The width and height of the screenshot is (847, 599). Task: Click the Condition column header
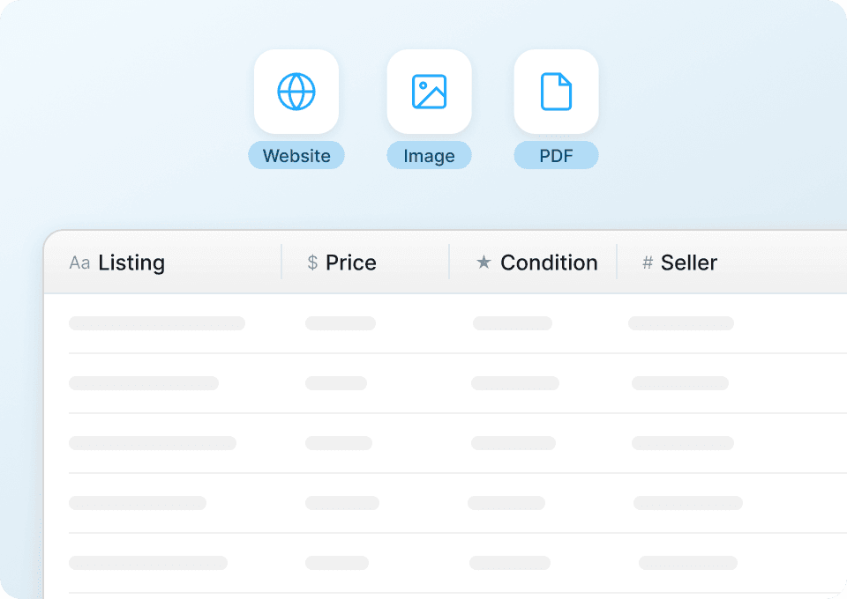pos(548,263)
